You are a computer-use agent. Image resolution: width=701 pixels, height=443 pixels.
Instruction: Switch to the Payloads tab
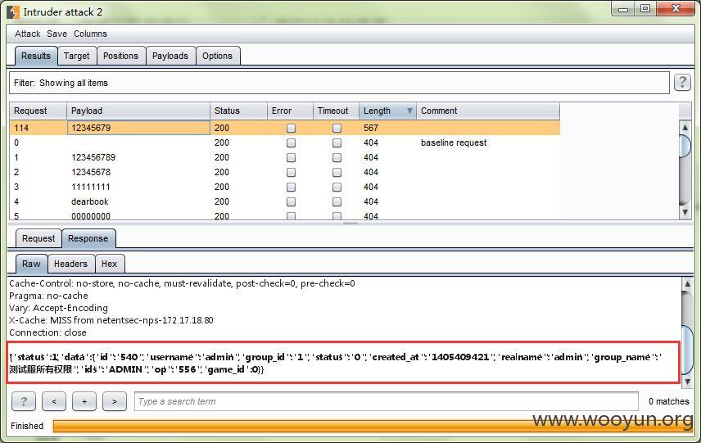(x=170, y=56)
